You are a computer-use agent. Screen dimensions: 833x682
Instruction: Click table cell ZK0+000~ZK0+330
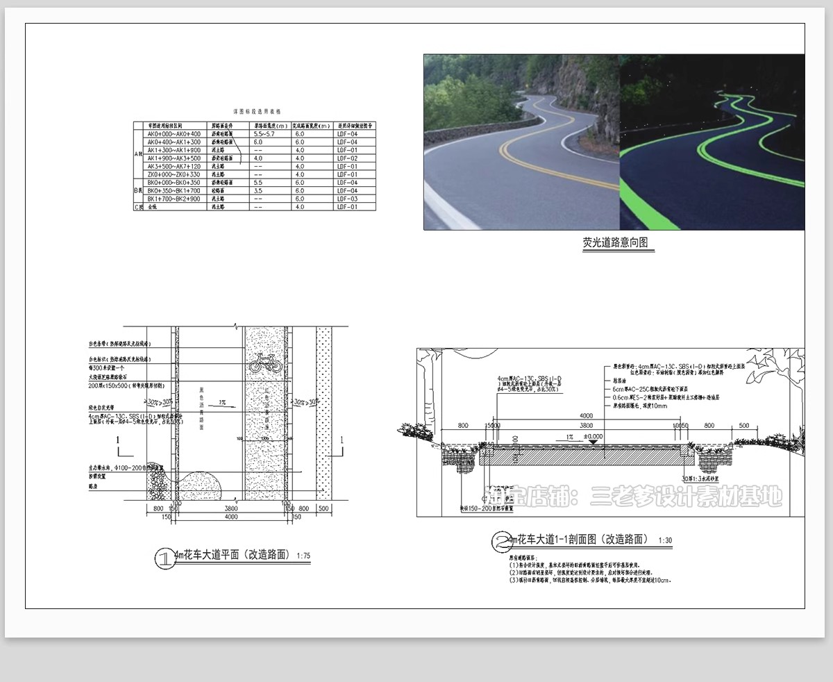pyautogui.click(x=174, y=174)
